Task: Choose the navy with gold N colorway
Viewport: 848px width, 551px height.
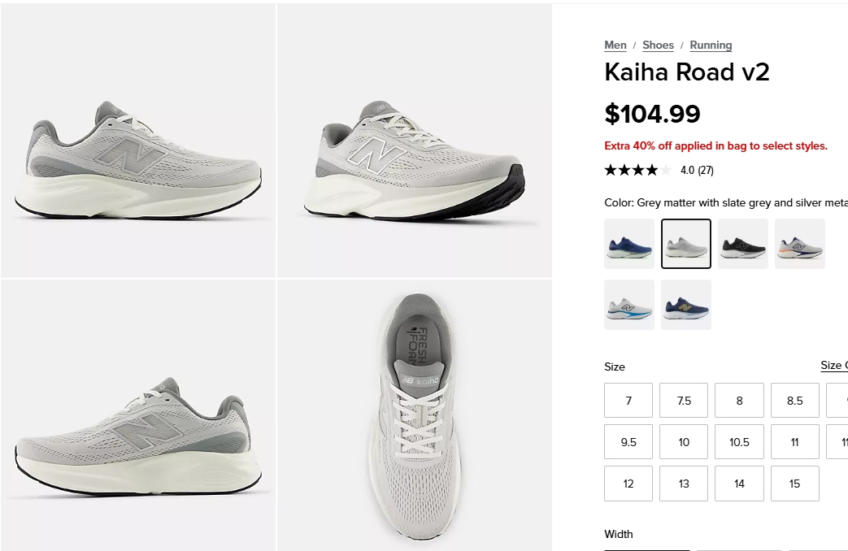Action: [x=685, y=305]
